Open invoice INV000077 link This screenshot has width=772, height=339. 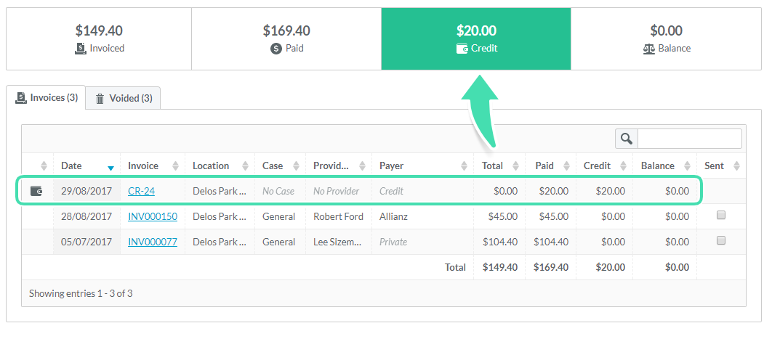coord(153,242)
